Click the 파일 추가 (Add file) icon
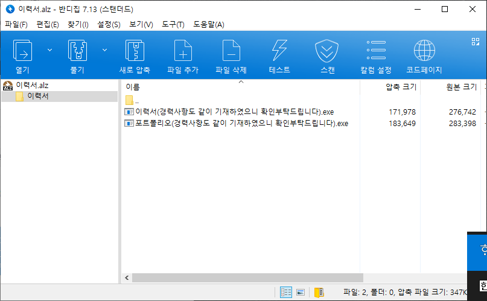The height and width of the screenshot is (301, 487). (183, 51)
